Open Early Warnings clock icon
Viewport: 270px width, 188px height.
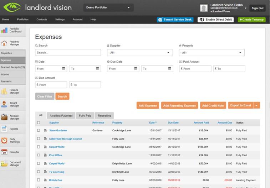coord(4,140)
